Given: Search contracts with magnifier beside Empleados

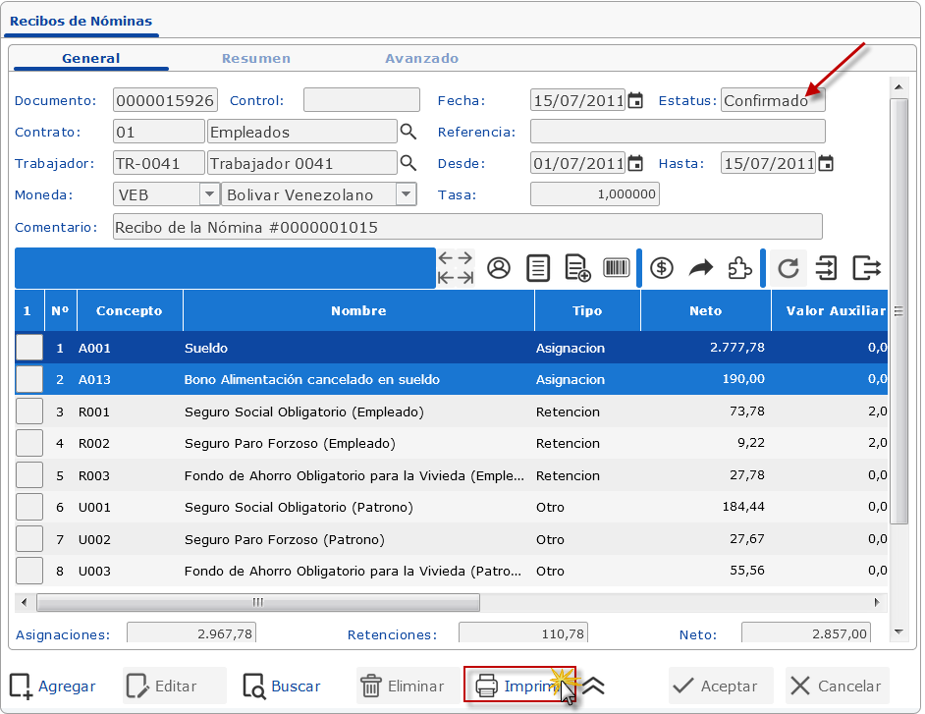Looking at the screenshot, I should tap(408, 132).
